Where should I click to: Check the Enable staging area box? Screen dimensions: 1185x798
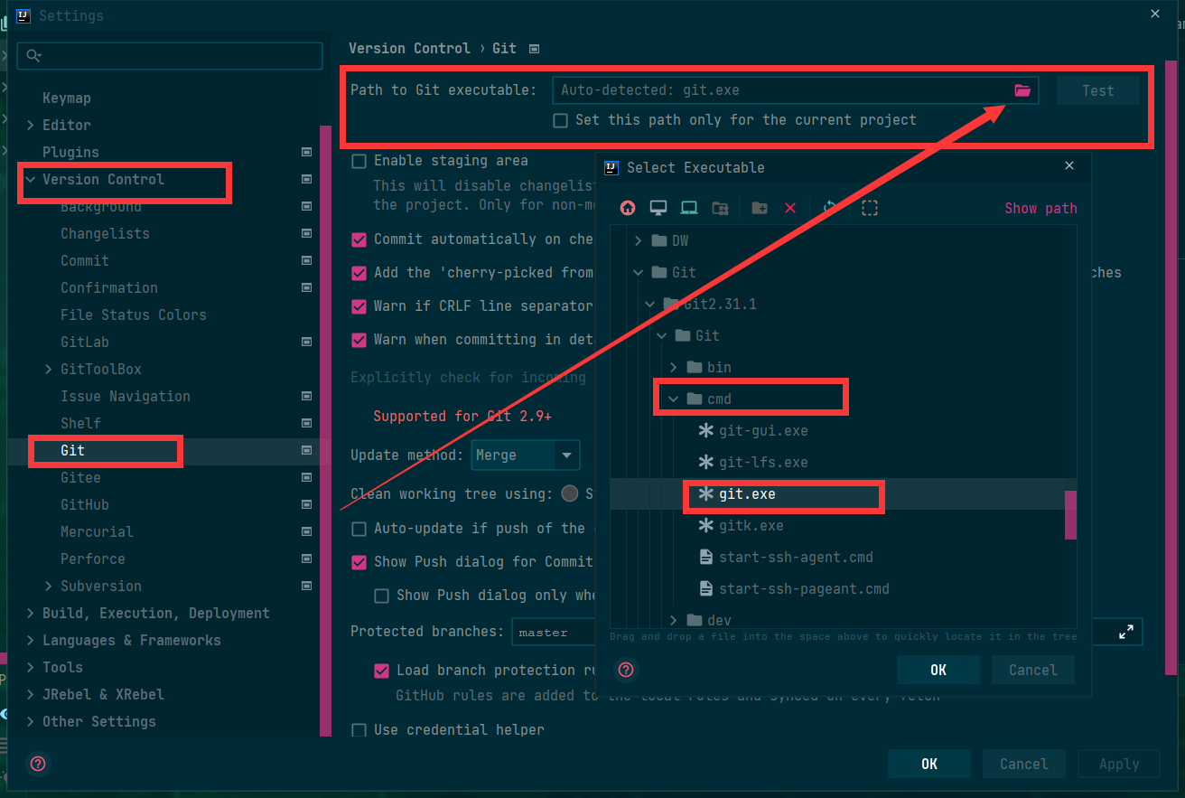[x=359, y=161]
